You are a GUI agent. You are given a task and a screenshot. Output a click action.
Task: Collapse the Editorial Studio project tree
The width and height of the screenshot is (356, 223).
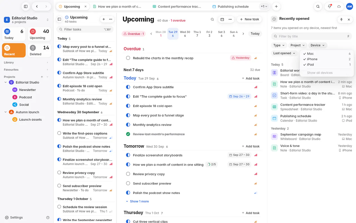[x=6, y=82]
